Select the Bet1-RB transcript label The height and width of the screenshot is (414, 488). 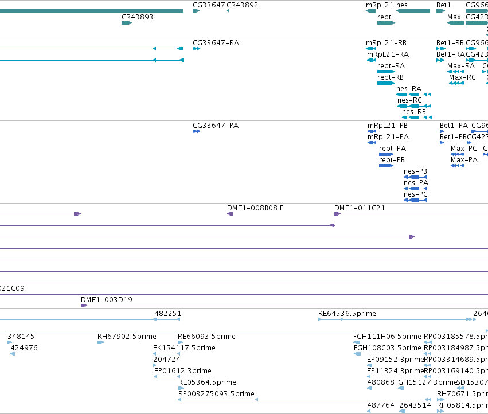450,43
